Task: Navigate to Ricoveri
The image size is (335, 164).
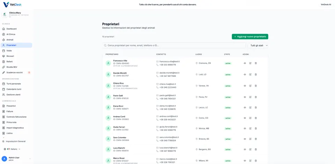Action: coord(16,56)
